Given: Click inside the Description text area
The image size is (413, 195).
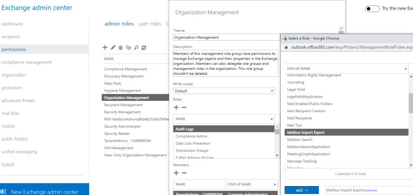Looking at the screenshot, I should click(x=225, y=63).
